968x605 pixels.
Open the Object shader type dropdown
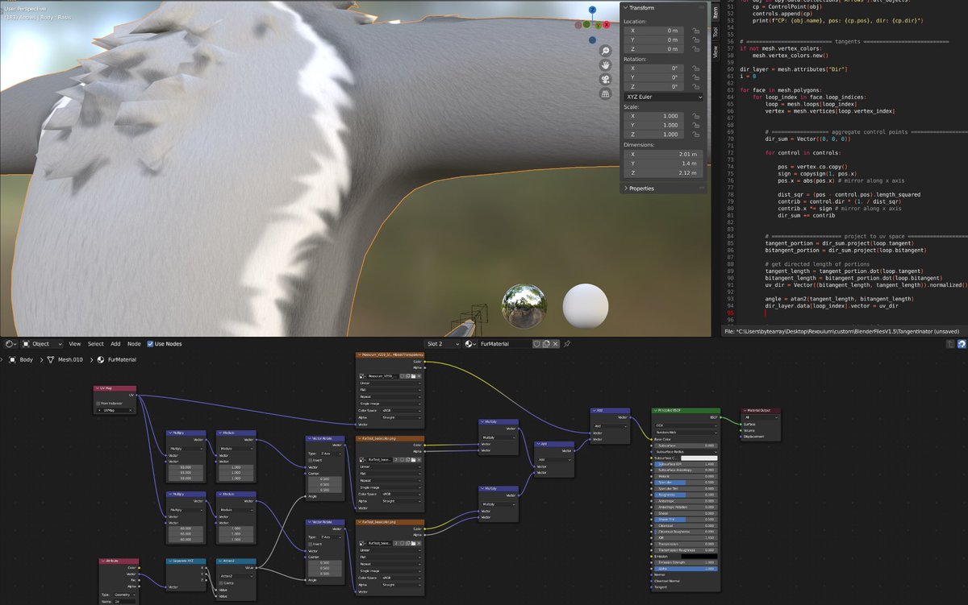42,343
